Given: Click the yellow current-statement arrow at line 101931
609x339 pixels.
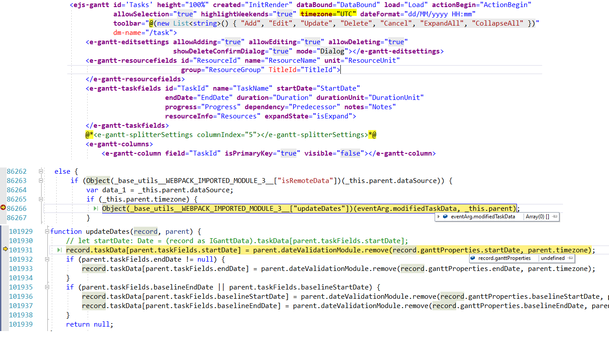Looking at the screenshot, I should (x=5, y=250).
